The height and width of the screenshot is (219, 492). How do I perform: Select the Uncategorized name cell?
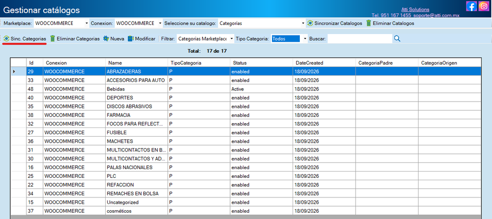point(136,202)
